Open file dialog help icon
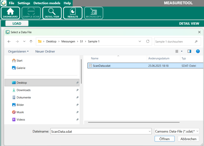The image size is (204, 146). point(198,51)
